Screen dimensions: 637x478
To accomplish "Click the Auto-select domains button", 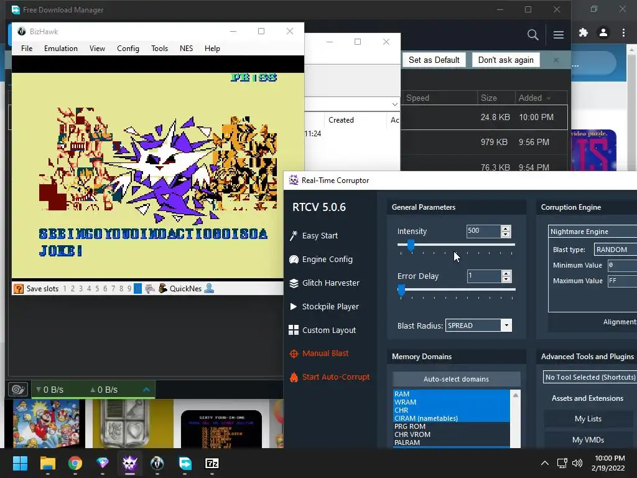I will (456, 379).
